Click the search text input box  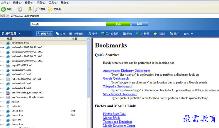coord(68,24)
